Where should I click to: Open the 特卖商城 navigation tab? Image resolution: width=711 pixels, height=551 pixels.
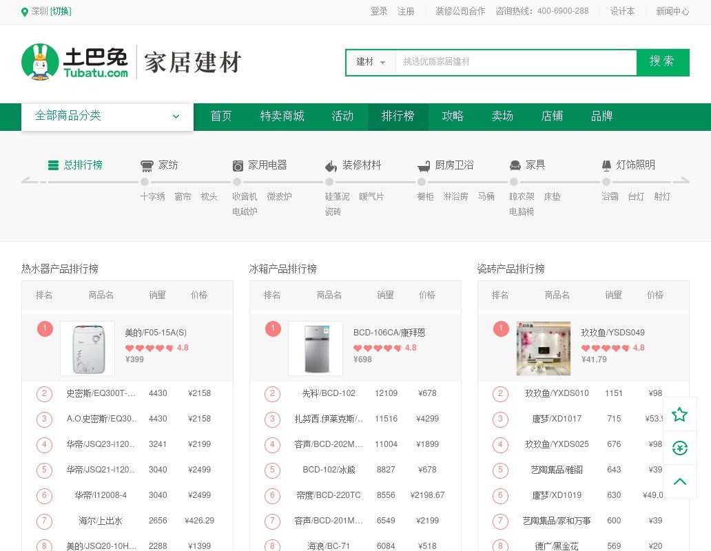click(x=282, y=116)
